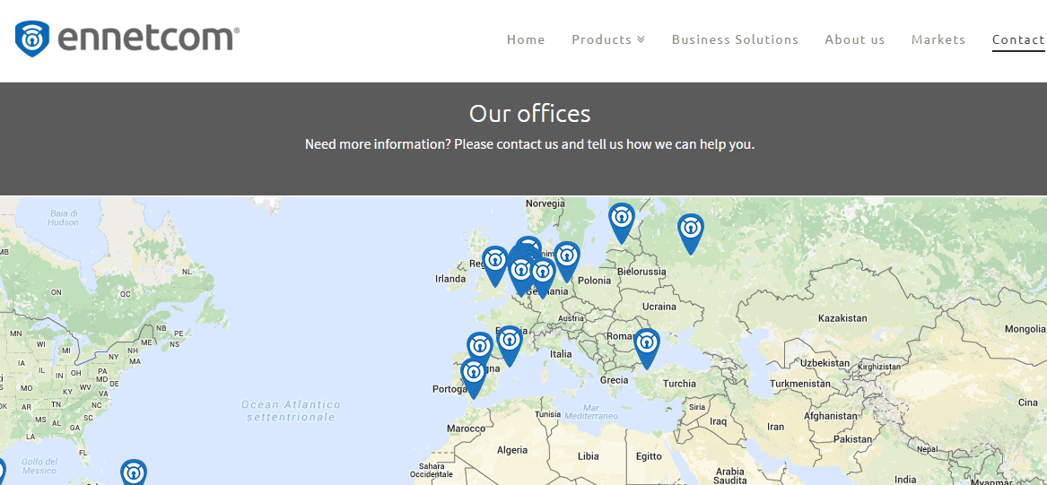This screenshot has height=485, width=1047.
Task: Click the office marker in Poland
Action: click(566, 262)
